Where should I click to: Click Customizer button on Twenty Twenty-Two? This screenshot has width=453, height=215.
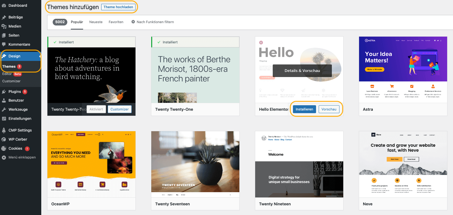click(120, 109)
